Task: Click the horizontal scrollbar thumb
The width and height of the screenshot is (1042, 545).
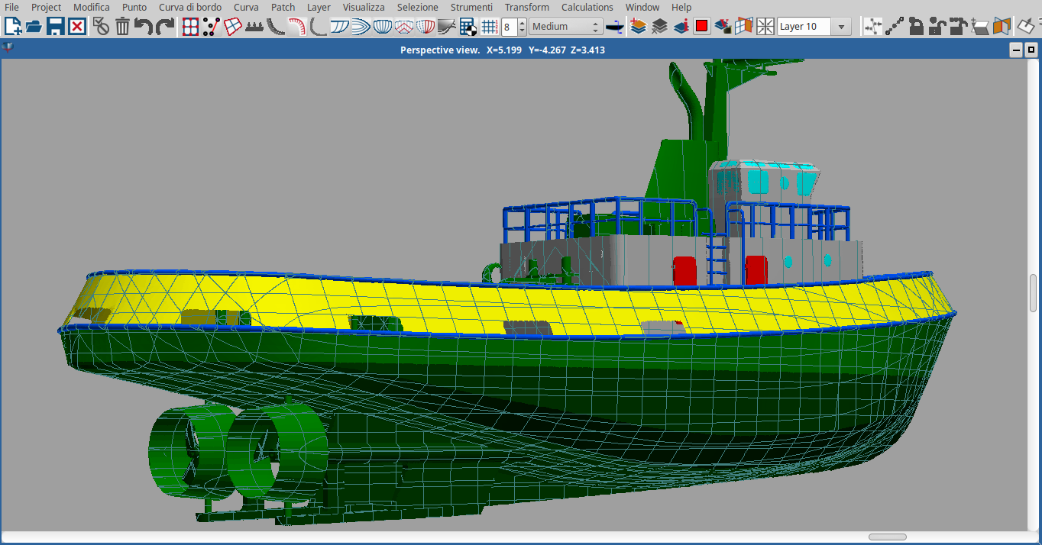Action: [x=887, y=537]
